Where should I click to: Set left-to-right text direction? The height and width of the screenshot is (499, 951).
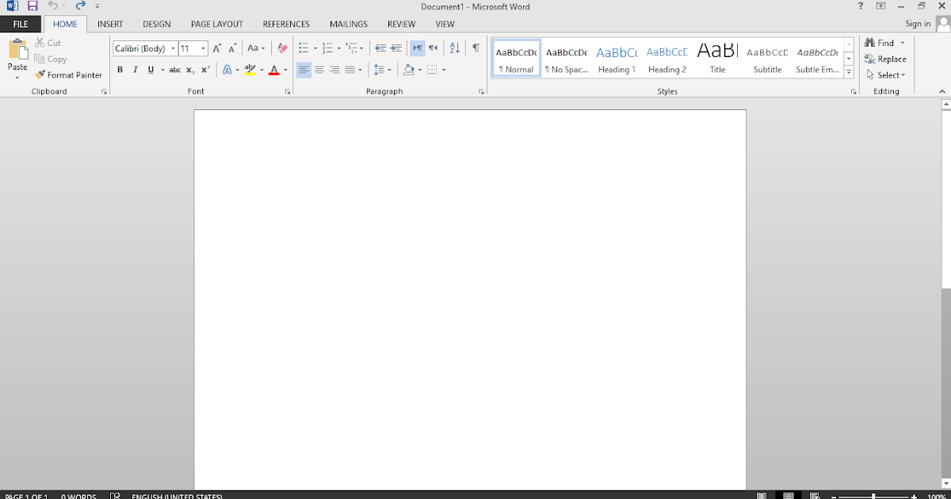(418, 48)
